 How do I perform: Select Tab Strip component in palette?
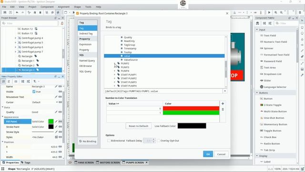[267, 150]
